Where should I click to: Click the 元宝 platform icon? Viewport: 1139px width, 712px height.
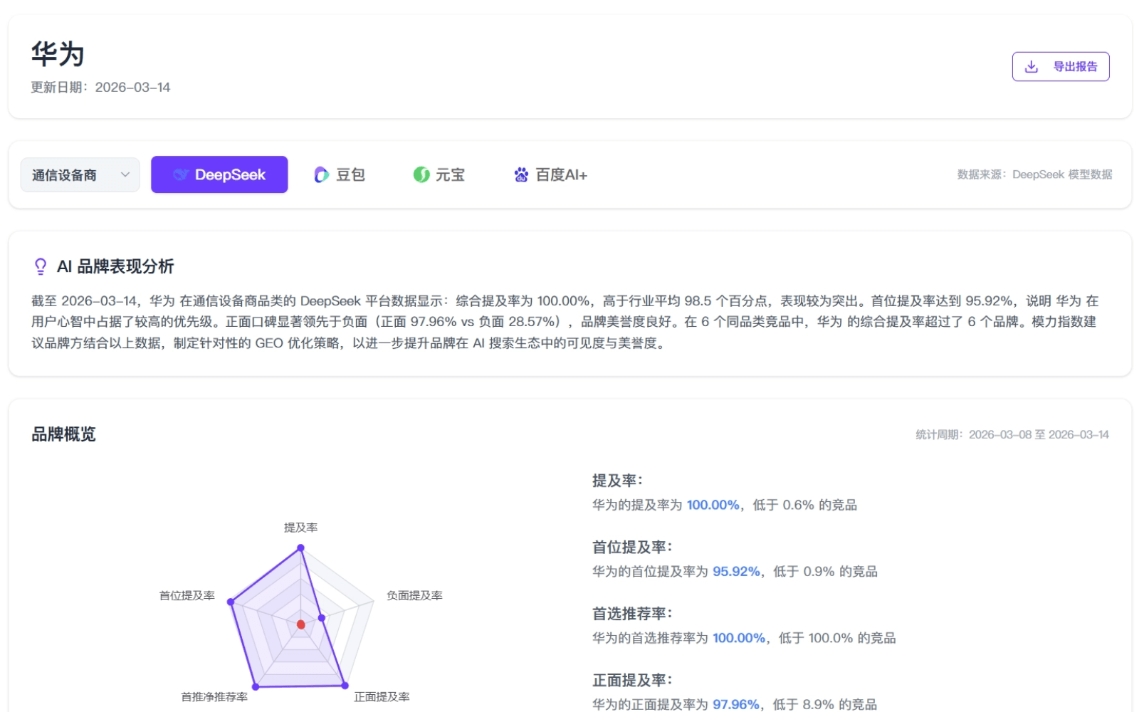[420, 174]
